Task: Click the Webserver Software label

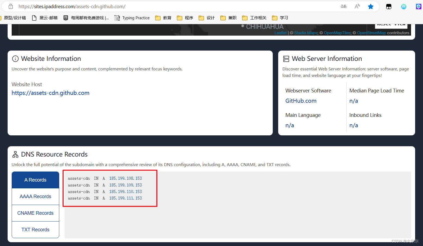Action: [308, 91]
